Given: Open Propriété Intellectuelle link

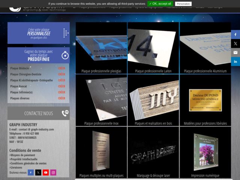Looking at the screenshot, I should click(23, 159).
